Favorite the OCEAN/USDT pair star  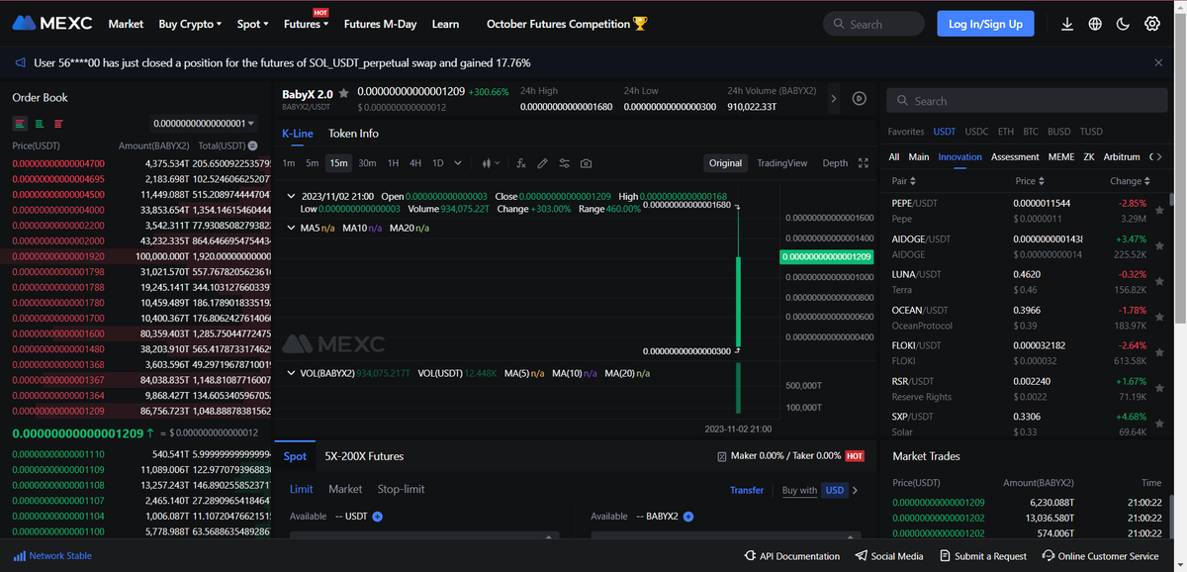[x=1158, y=318]
